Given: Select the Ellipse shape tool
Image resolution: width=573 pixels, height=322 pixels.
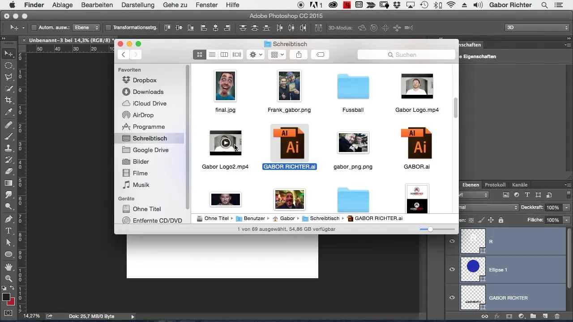Looking at the screenshot, I should coord(9,254).
